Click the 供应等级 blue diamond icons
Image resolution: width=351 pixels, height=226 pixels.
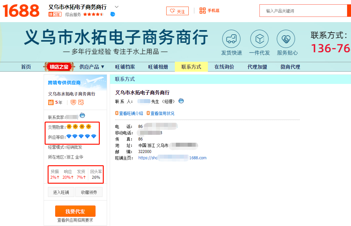click(x=81, y=136)
